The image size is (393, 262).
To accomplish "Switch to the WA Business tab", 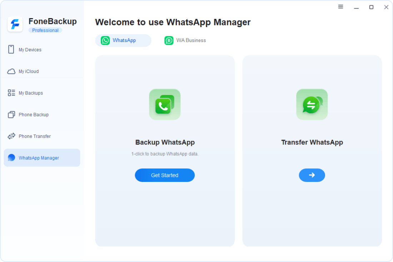I will (185, 41).
